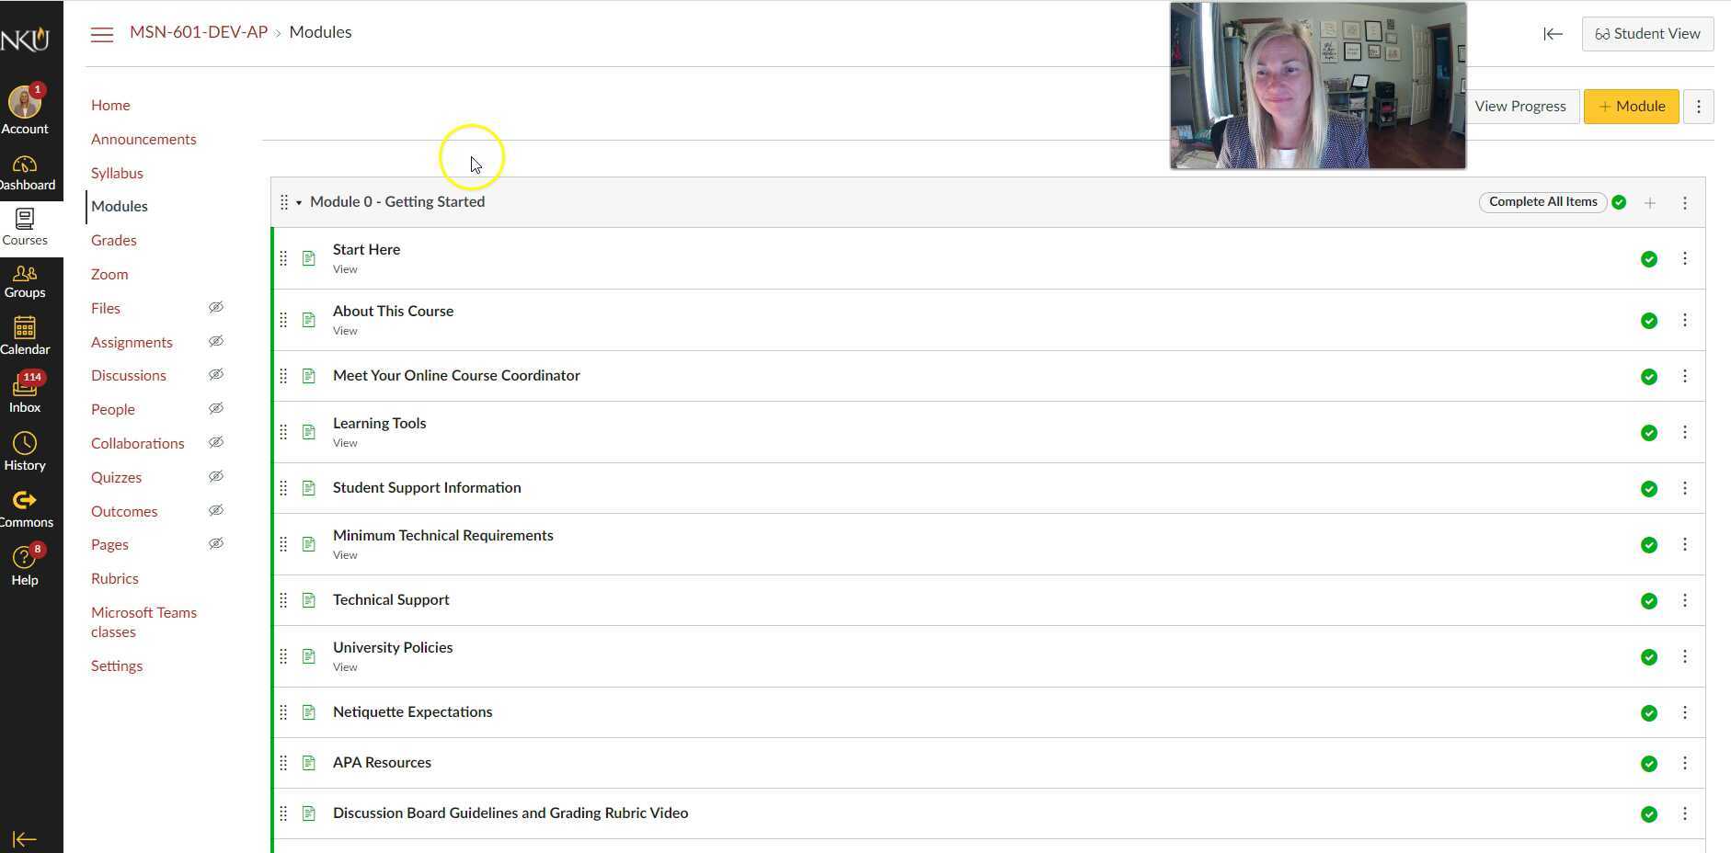The width and height of the screenshot is (1731, 853).
Task: Click the add item plus icon in Module 0
Action: pyautogui.click(x=1650, y=202)
